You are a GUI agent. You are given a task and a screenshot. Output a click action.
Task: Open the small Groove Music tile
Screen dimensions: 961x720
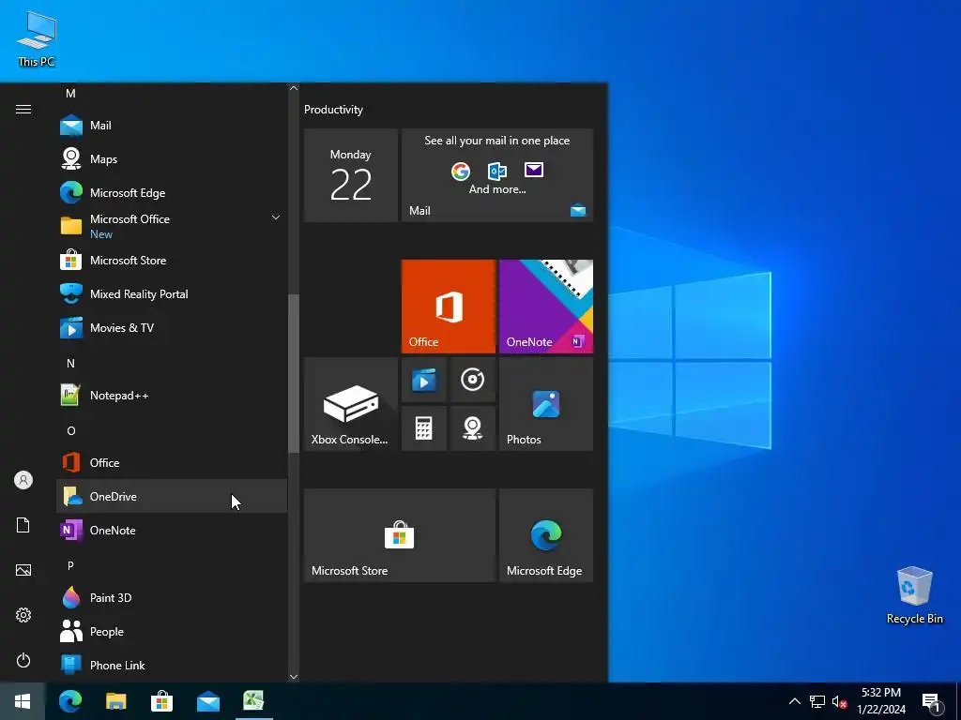(473, 380)
